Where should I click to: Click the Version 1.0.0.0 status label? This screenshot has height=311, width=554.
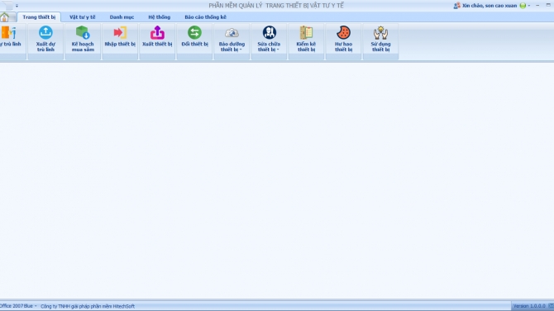529,306
